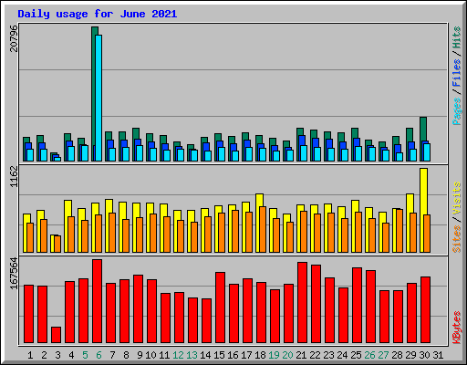Click the blue 'Files' legend label

tap(456, 73)
